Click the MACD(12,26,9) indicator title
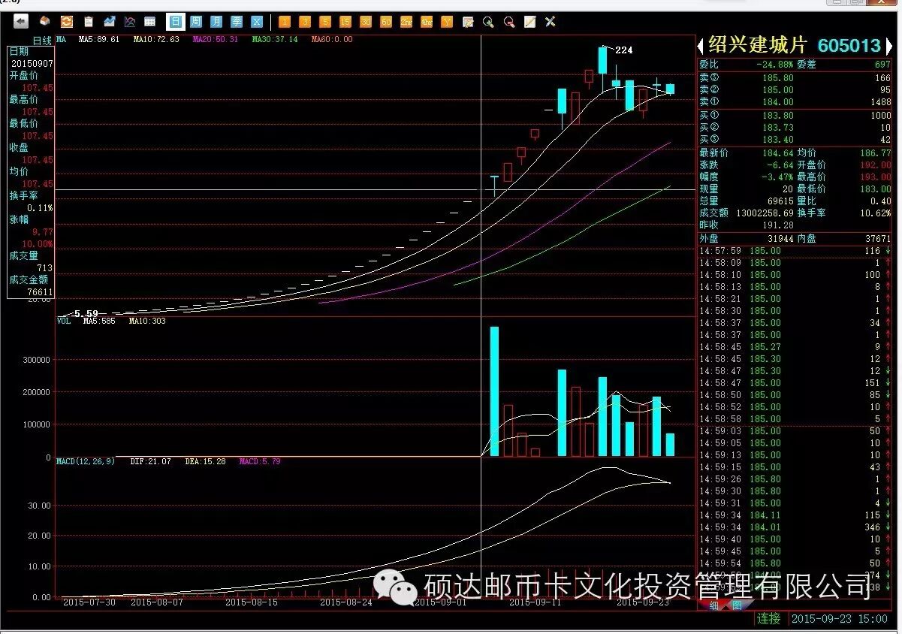The height and width of the screenshot is (634, 902). coord(86,461)
